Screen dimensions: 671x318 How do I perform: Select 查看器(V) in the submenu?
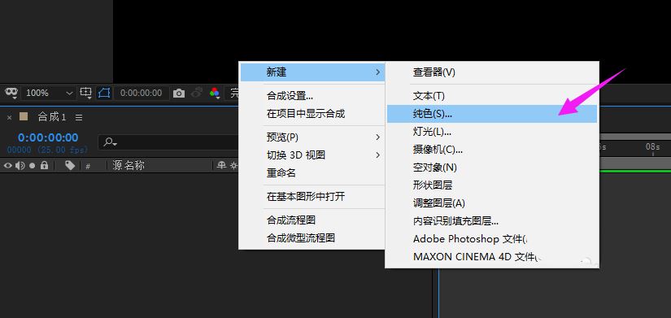click(x=492, y=72)
